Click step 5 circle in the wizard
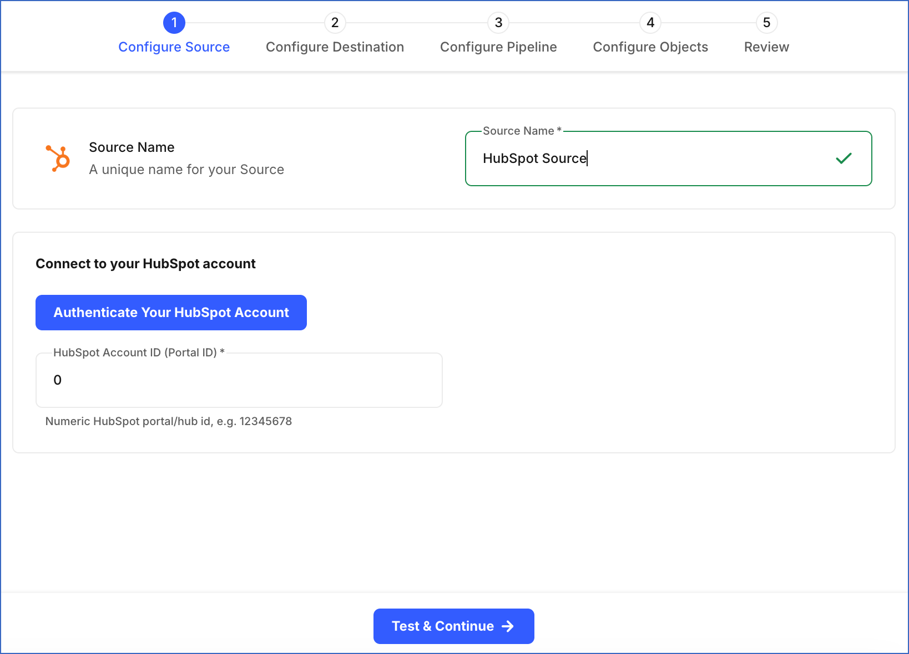Screen dimensions: 909x654 pyautogui.click(x=766, y=23)
